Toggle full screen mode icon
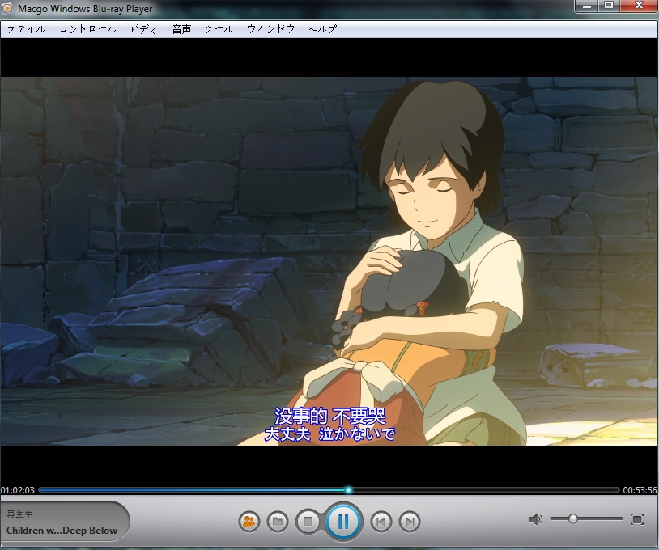This screenshot has width=659, height=550. pyautogui.click(x=637, y=518)
